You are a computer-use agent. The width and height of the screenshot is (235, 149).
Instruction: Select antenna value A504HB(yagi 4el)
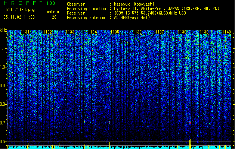click(132, 18)
